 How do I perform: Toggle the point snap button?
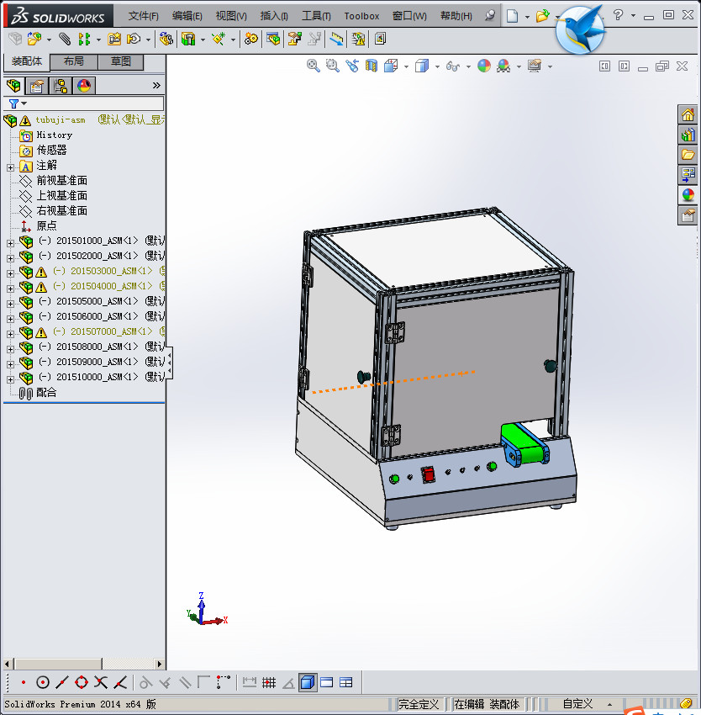24,683
